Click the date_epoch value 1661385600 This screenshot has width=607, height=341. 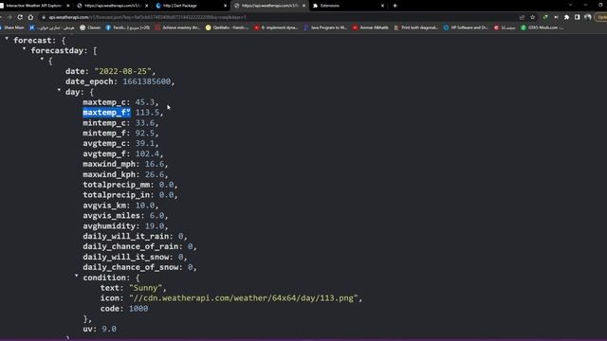(147, 81)
